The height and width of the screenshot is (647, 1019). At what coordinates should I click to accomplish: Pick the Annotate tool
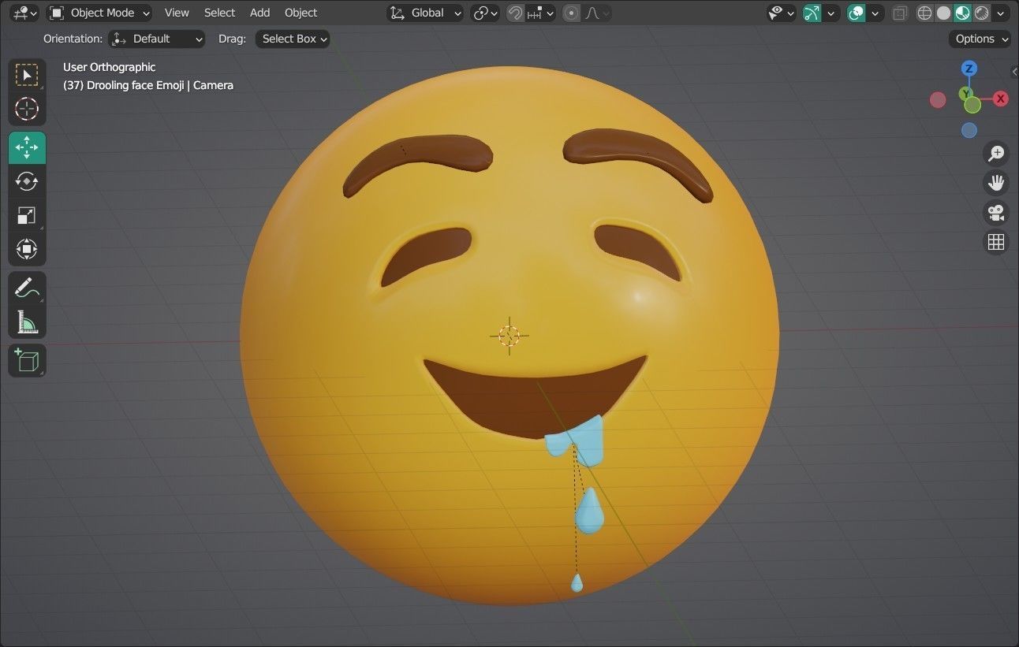pos(27,287)
